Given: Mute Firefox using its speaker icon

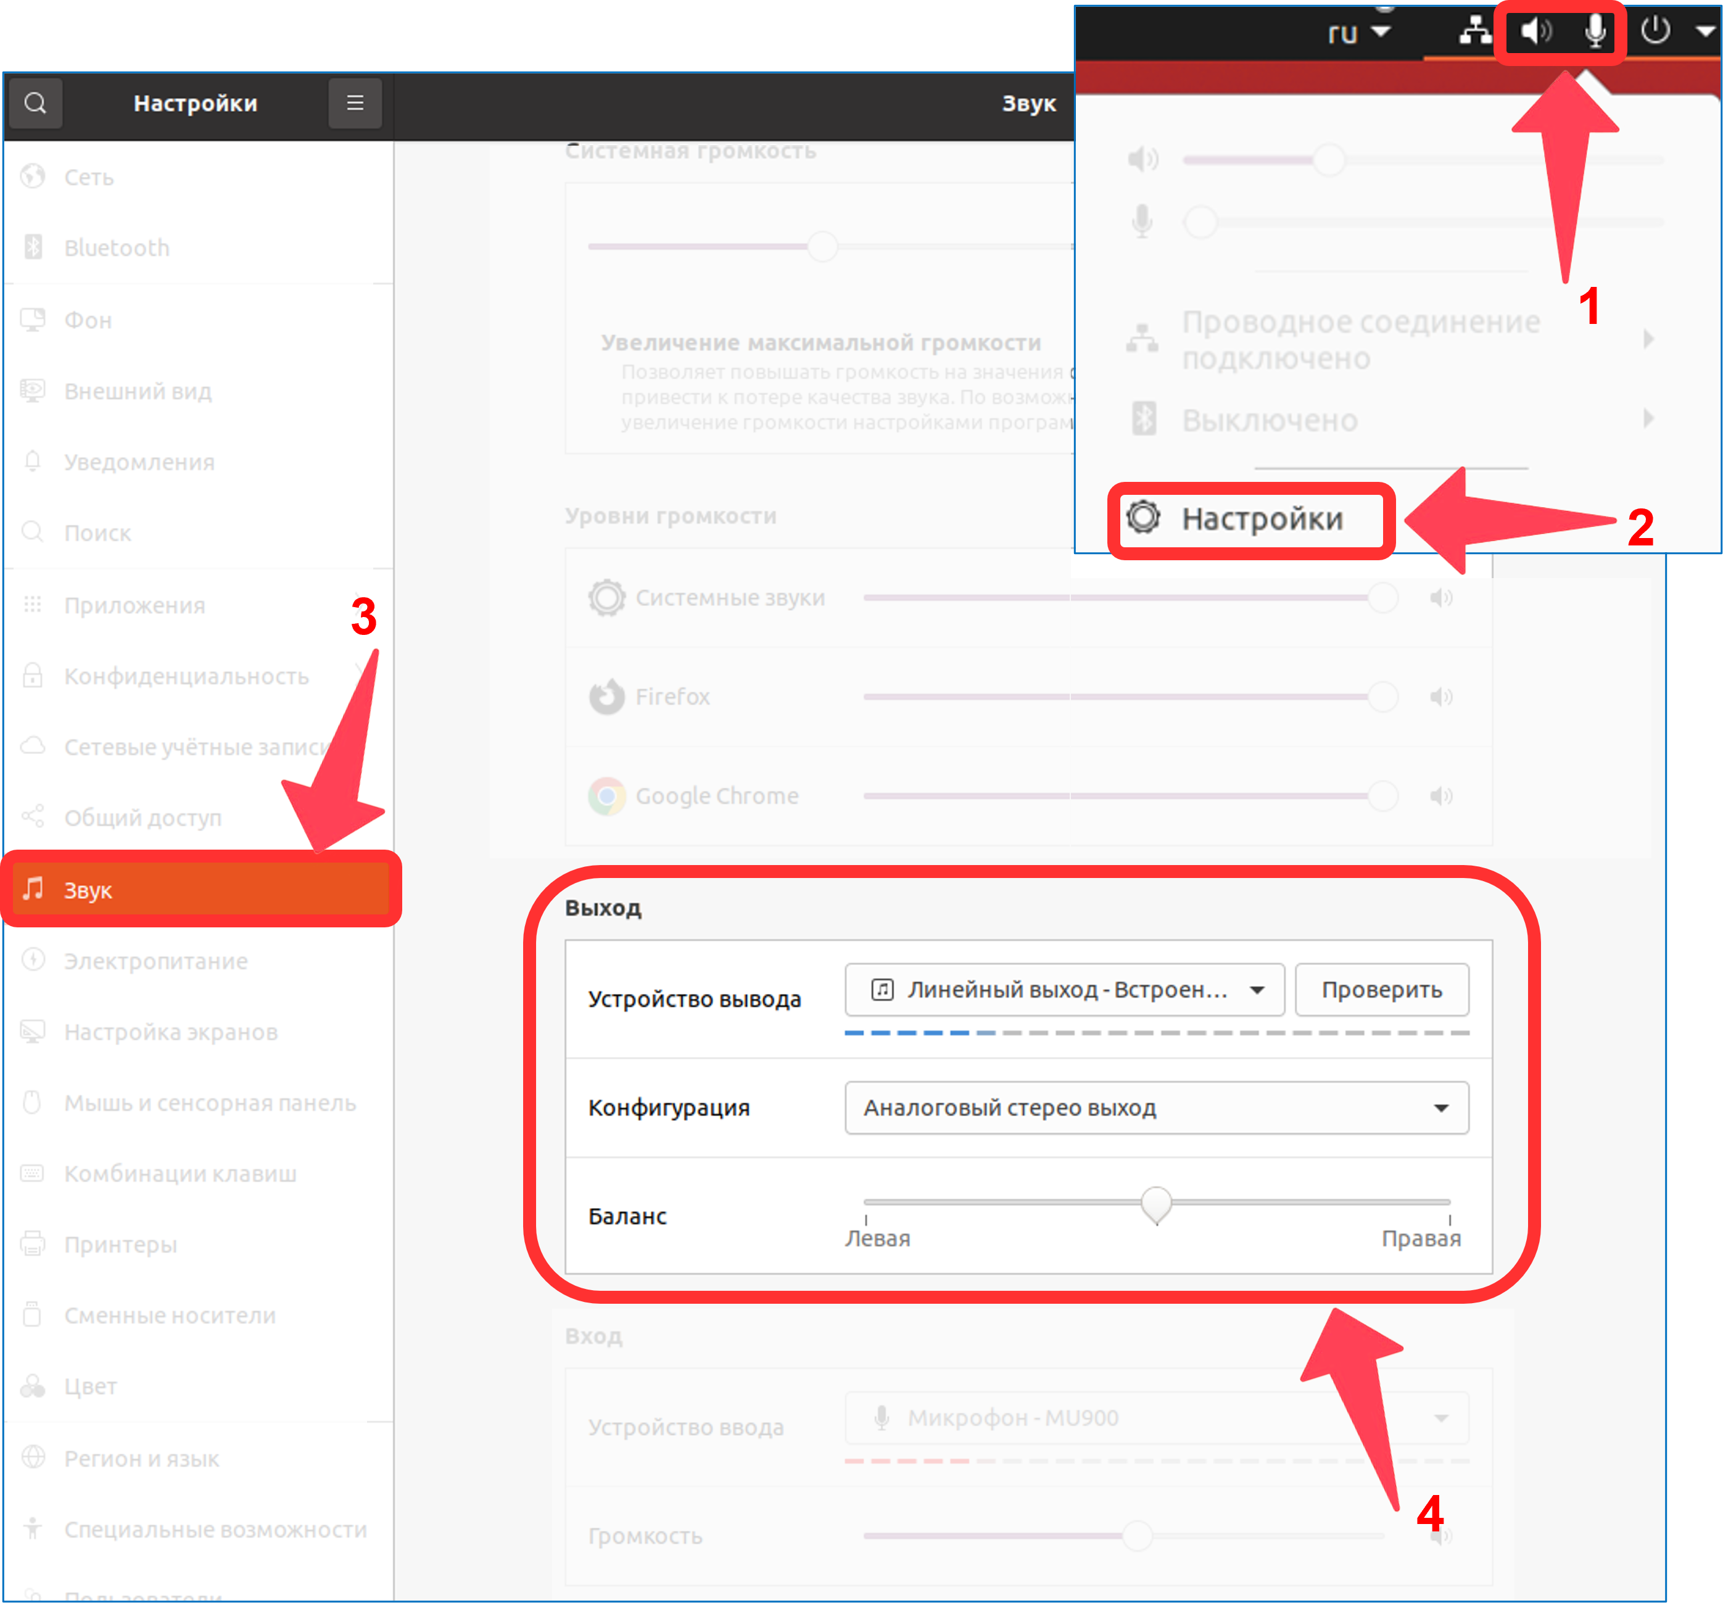Looking at the screenshot, I should tap(1441, 697).
